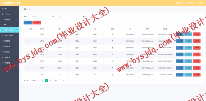Click the 查询 search button

tap(83, 16)
